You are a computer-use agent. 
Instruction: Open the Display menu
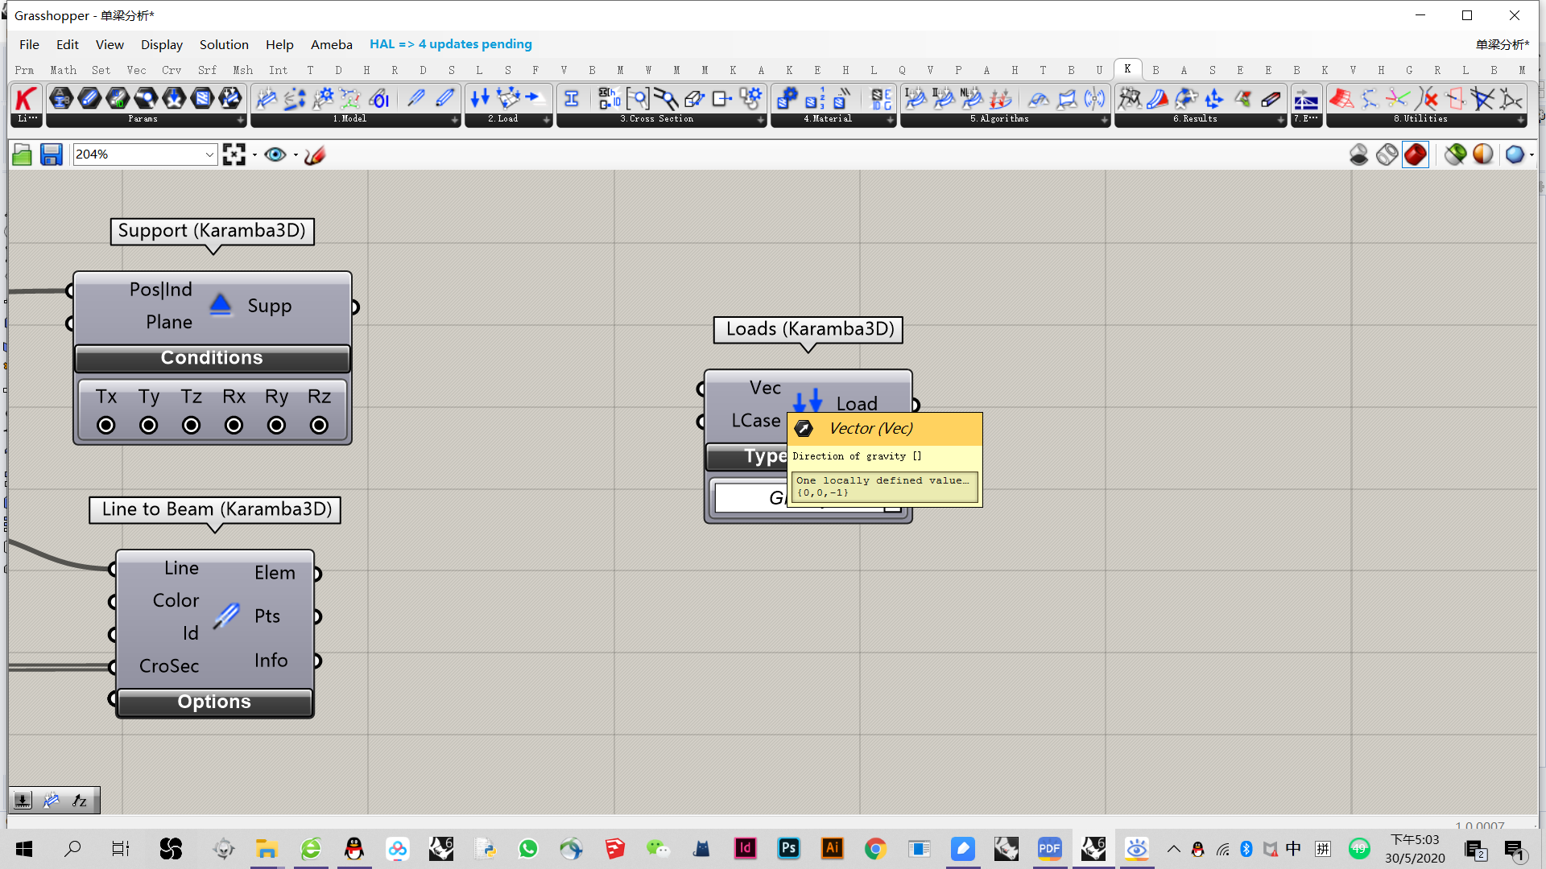coord(161,44)
